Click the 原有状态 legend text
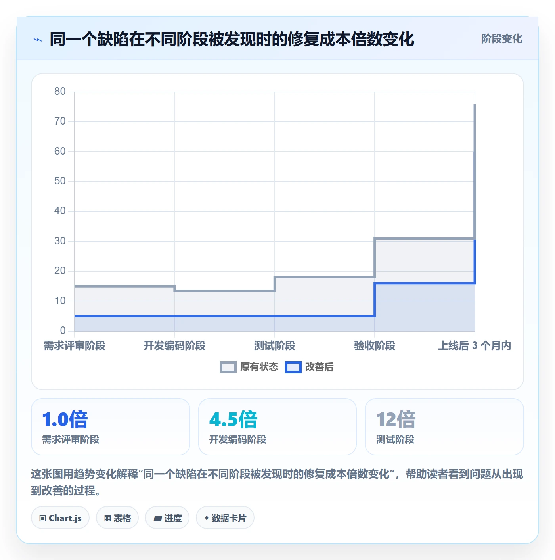 (x=259, y=367)
